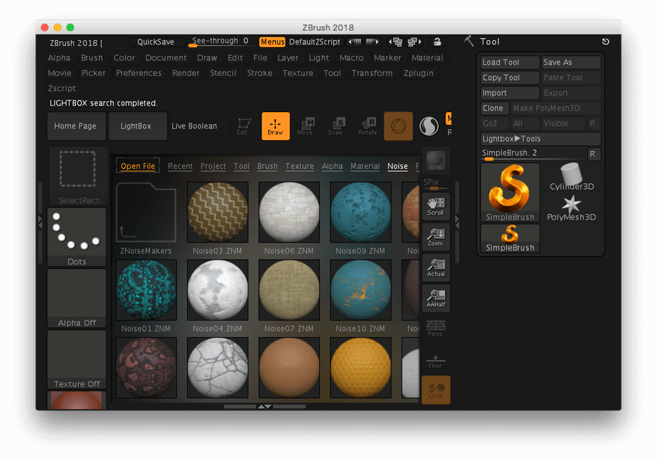Select the PolyMesh3D star tool icon
The image size is (657, 461).
click(572, 208)
